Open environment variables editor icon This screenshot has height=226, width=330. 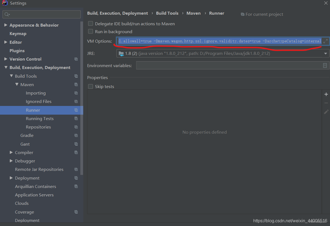[325, 65]
